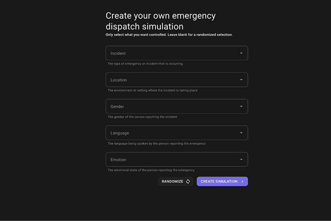This screenshot has height=221, width=331.
Task: Click the chevron icon on Create Simulation
Action: click(243, 181)
